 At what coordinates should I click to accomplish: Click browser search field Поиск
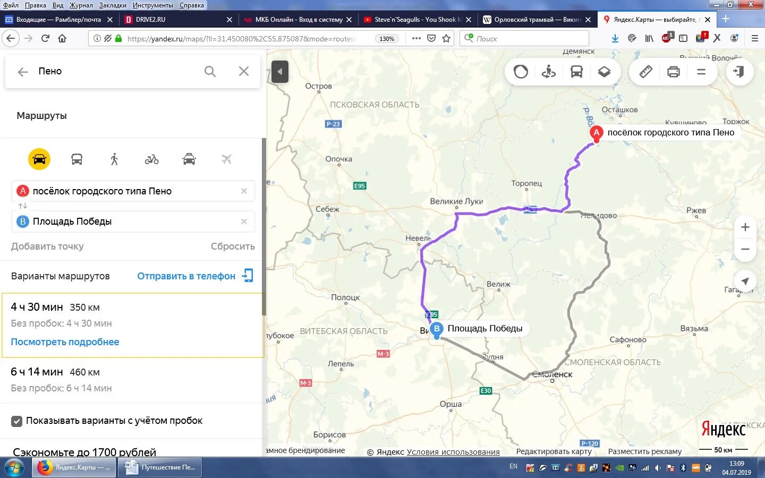coord(525,38)
